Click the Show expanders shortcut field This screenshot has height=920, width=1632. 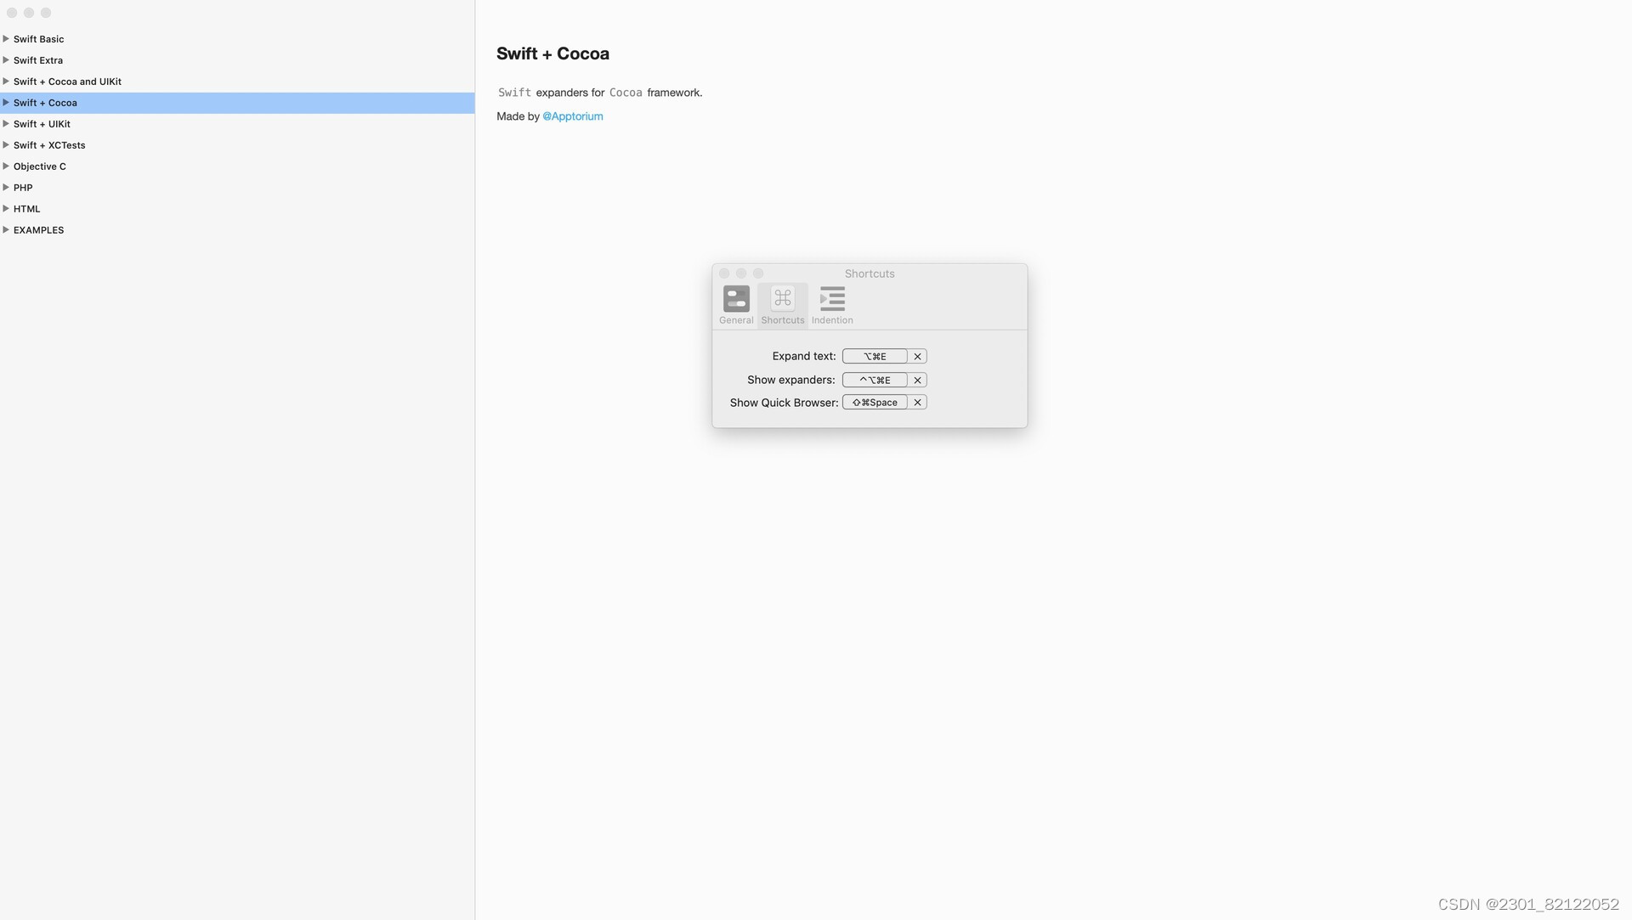click(874, 381)
